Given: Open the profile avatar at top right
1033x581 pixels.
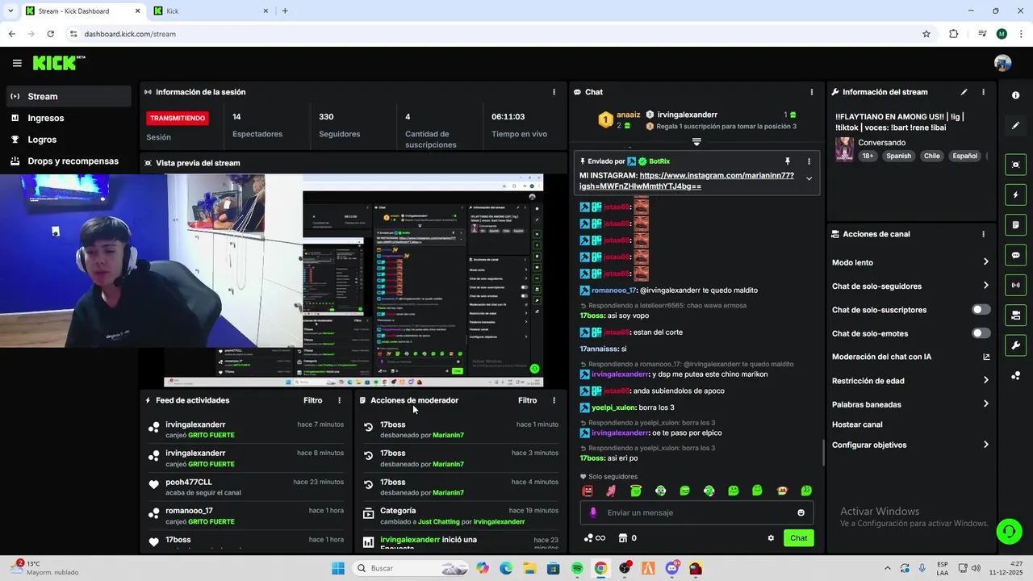Looking at the screenshot, I should tap(1002, 63).
